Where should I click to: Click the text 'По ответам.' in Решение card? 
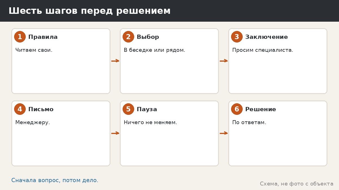(249, 122)
